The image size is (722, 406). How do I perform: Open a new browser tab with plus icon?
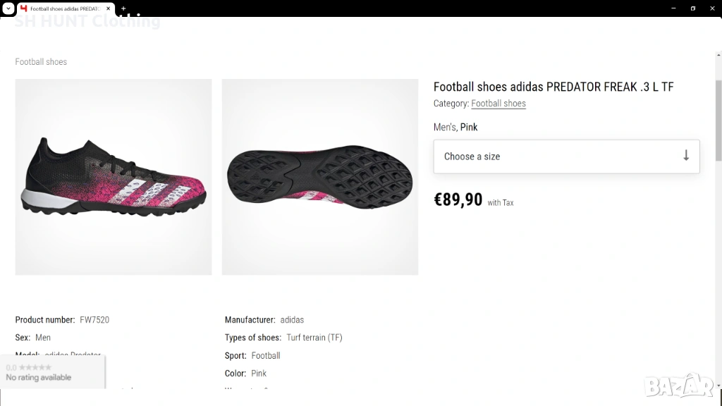123,8
